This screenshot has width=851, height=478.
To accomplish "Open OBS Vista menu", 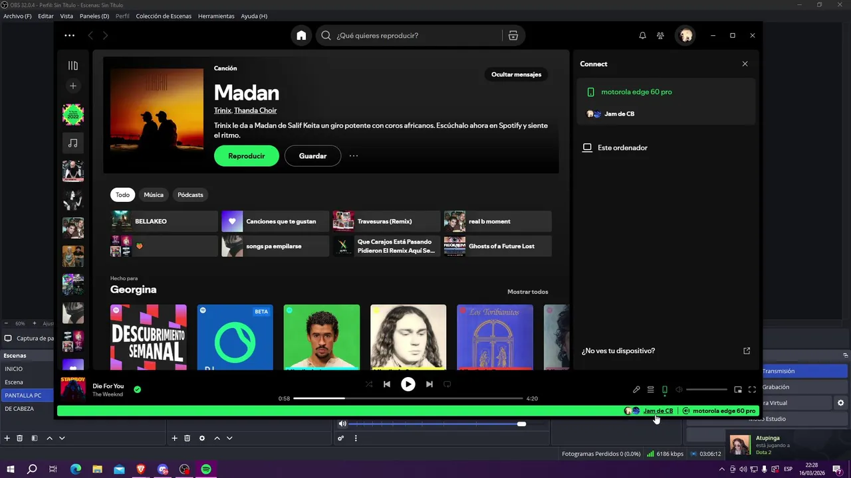I will (x=66, y=16).
